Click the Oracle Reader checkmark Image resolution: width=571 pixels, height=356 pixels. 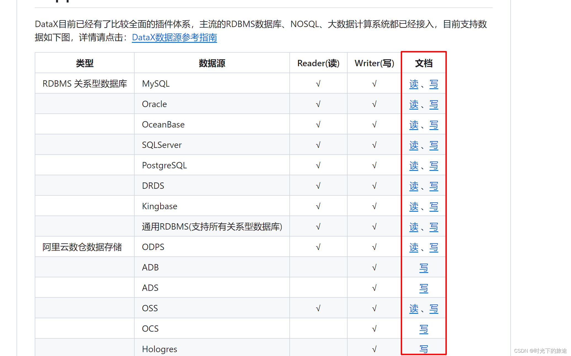click(318, 104)
